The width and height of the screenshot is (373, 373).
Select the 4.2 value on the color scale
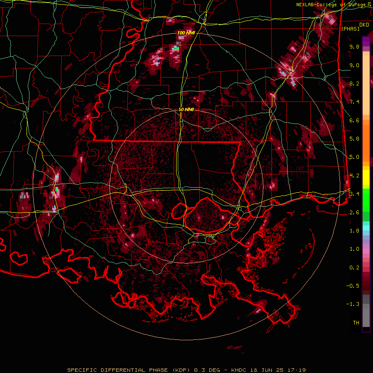(x=354, y=176)
